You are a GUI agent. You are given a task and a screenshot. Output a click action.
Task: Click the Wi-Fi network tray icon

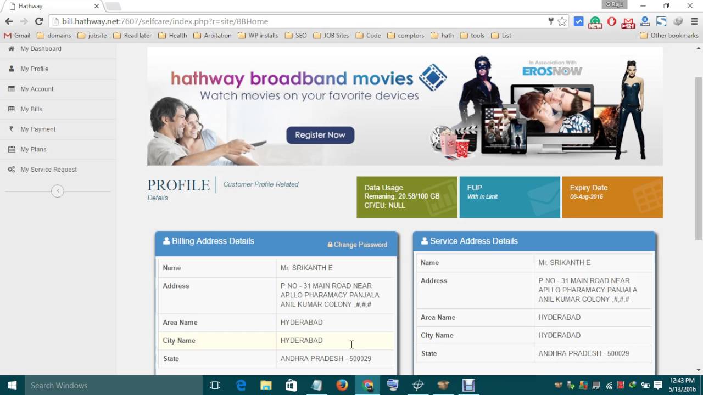(609, 385)
